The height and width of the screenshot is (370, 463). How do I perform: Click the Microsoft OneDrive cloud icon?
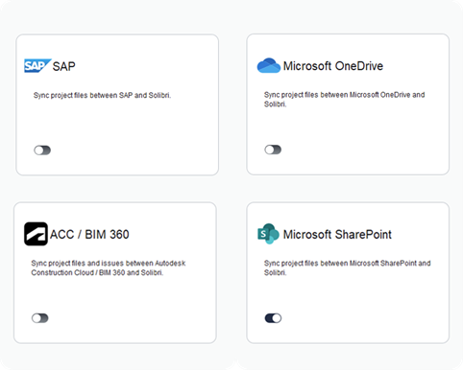click(x=269, y=65)
